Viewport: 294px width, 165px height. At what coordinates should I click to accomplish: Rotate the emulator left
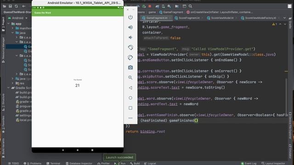pyautogui.click(x=130, y=47)
